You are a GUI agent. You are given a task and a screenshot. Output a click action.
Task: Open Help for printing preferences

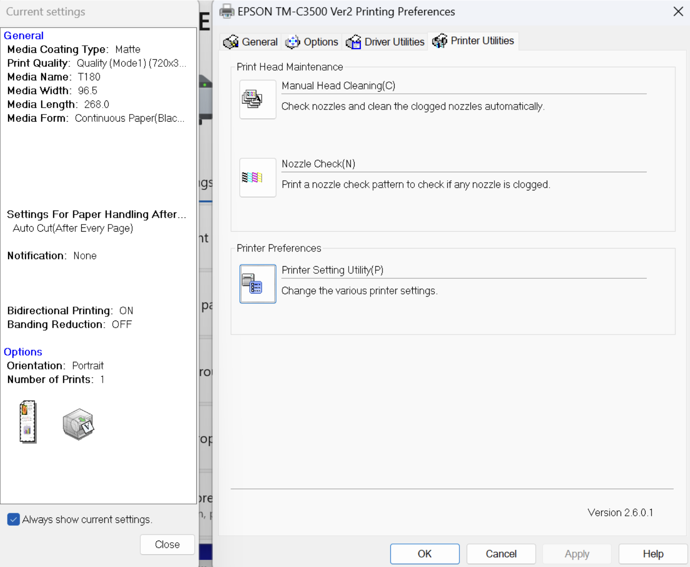click(x=653, y=553)
